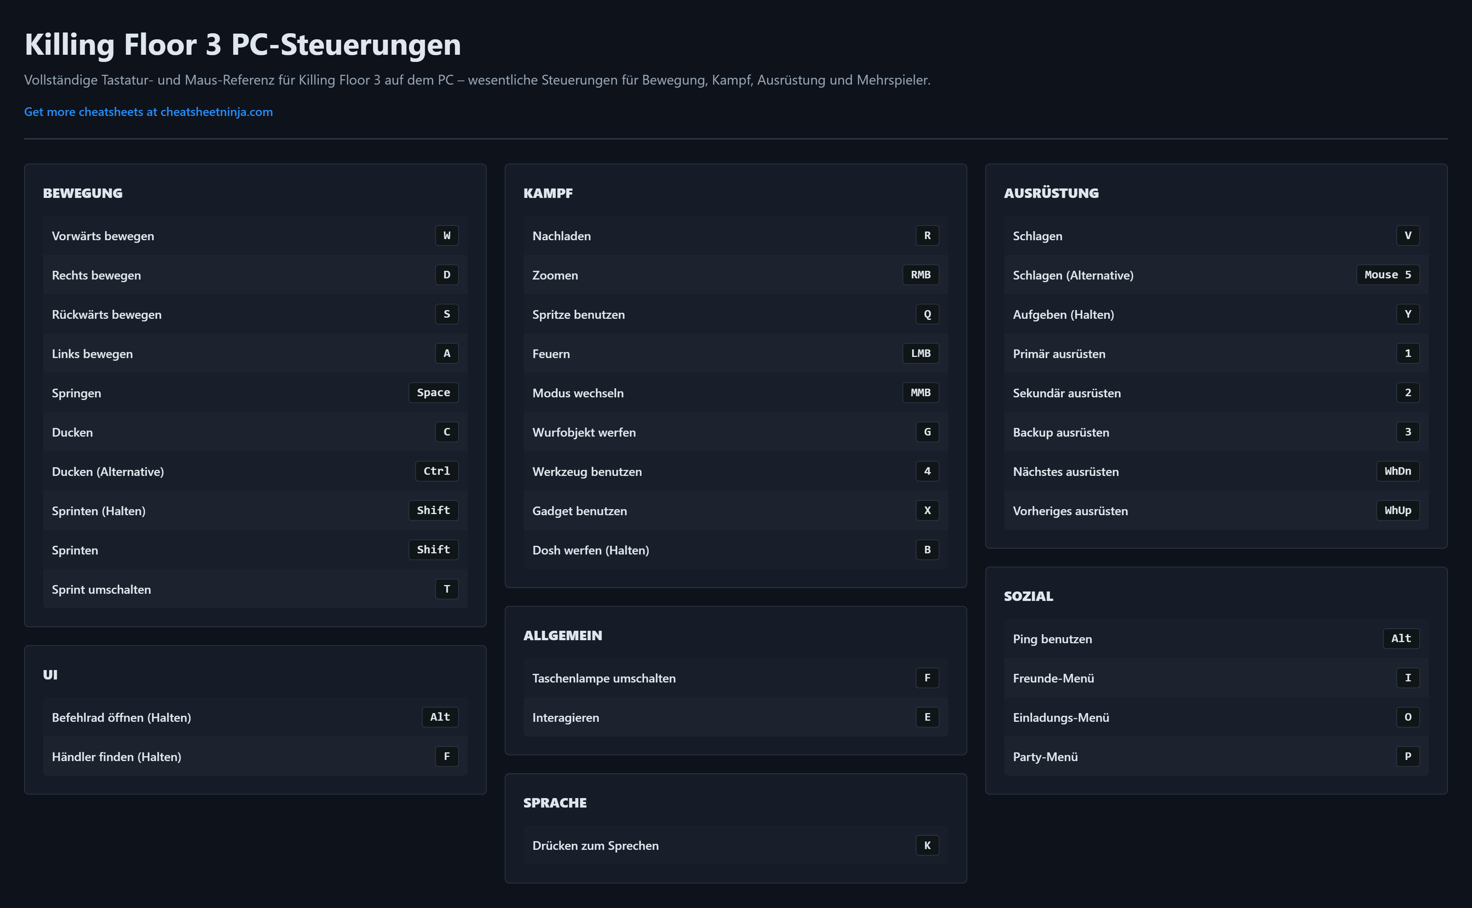Click the Alt badge next to Ping benutzen
Image resolution: width=1472 pixels, height=908 pixels.
coord(1401,638)
